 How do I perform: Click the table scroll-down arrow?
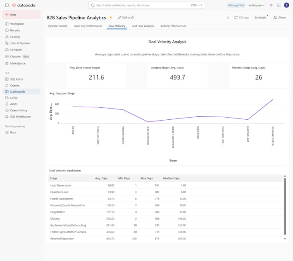(x=285, y=239)
